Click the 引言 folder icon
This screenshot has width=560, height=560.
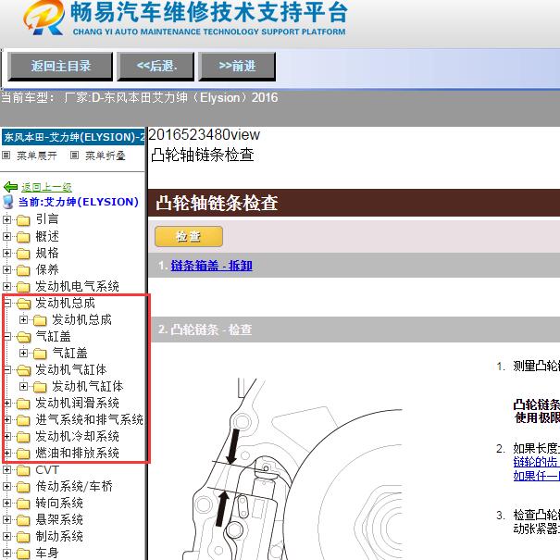pos(23,220)
